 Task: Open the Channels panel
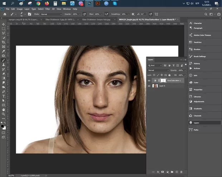(197, 116)
